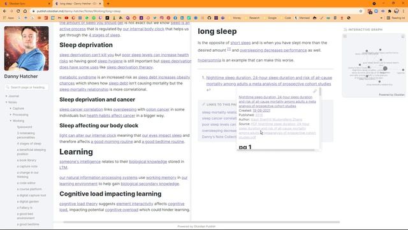Open the Mermaid bookmark

[x=302, y=18]
